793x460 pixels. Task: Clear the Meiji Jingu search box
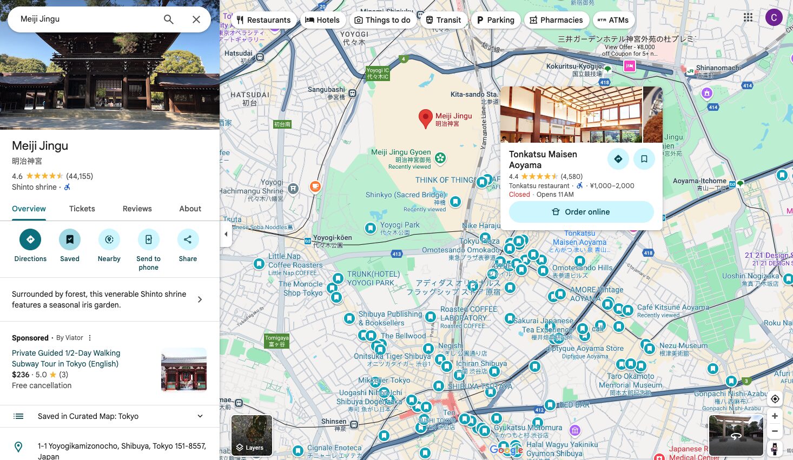(x=196, y=19)
